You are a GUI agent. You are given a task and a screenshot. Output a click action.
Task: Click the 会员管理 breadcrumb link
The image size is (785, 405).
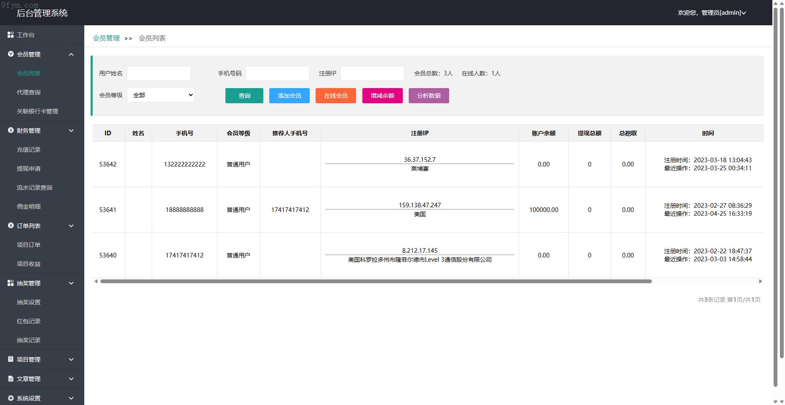pyautogui.click(x=106, y=38)
